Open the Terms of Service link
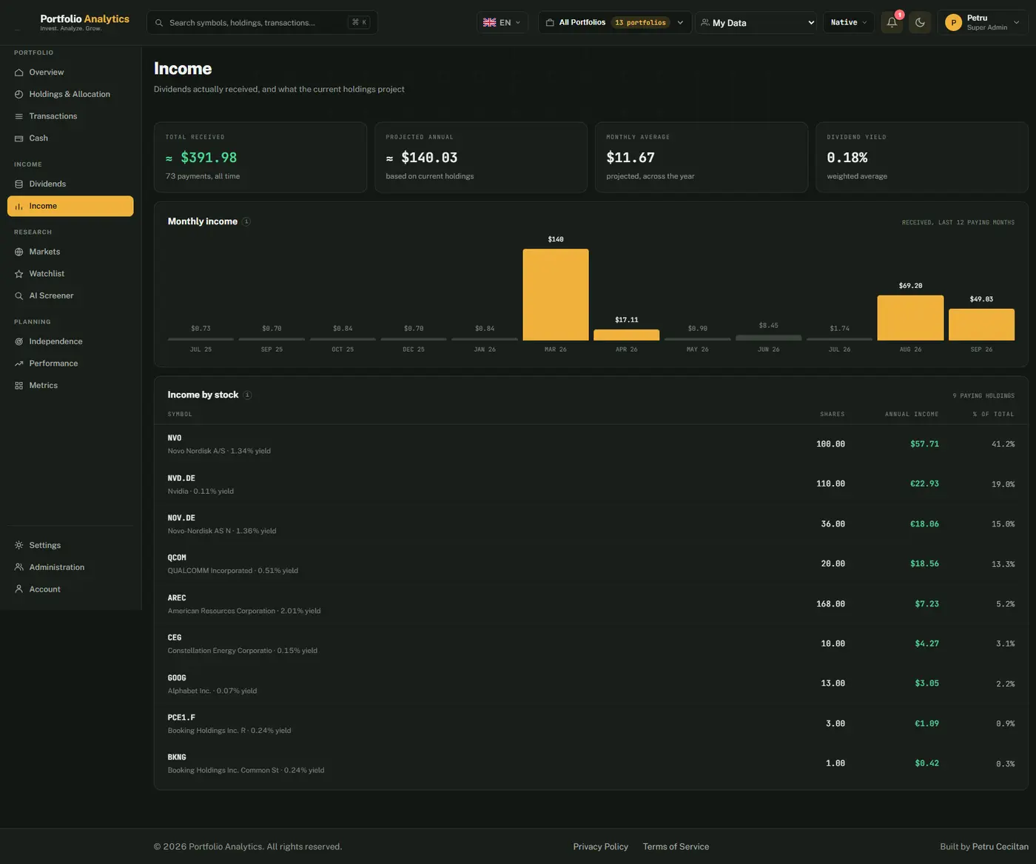The width and height of the screenshot is (1036, 864). pos(676,847)
